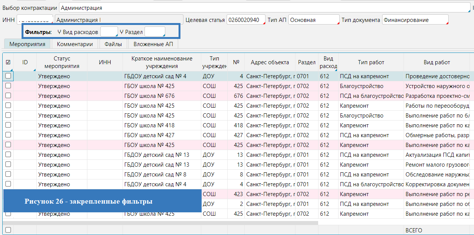Click the Статус мероприятия column header
Viewport: 474px width, 235px height.
click(x=62, y=62)
